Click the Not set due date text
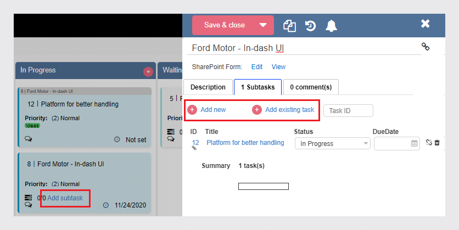This screenshot has width=459, height=230. pos(136,140)
